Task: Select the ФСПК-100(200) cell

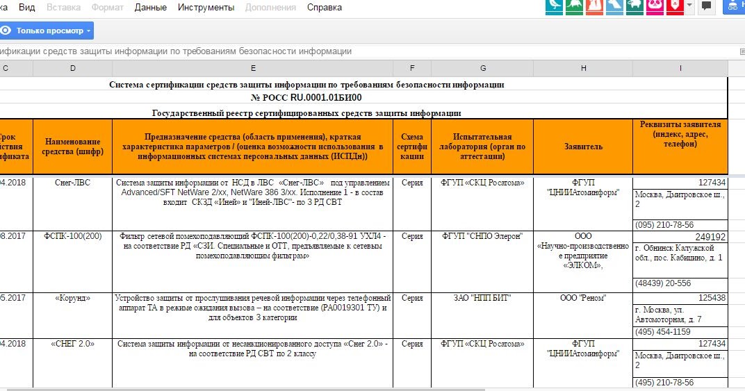Action: (x=73, y=262)
